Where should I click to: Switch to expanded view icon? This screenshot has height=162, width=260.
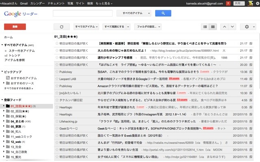click(x=213, y=27)
